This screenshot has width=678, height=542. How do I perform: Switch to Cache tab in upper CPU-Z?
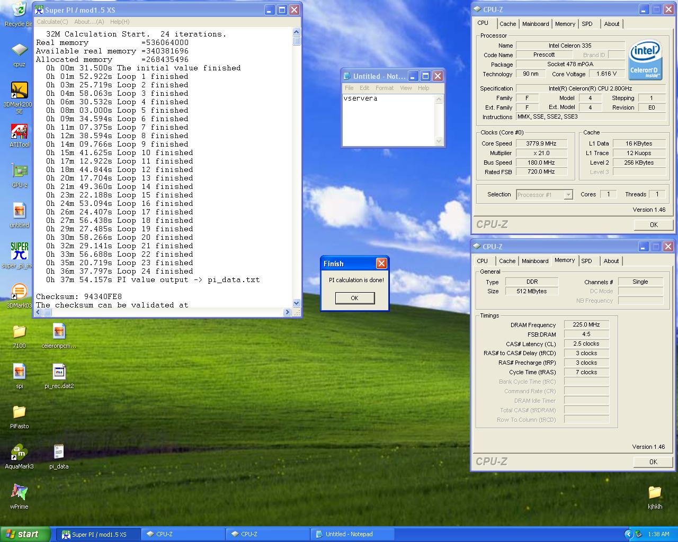507,24
